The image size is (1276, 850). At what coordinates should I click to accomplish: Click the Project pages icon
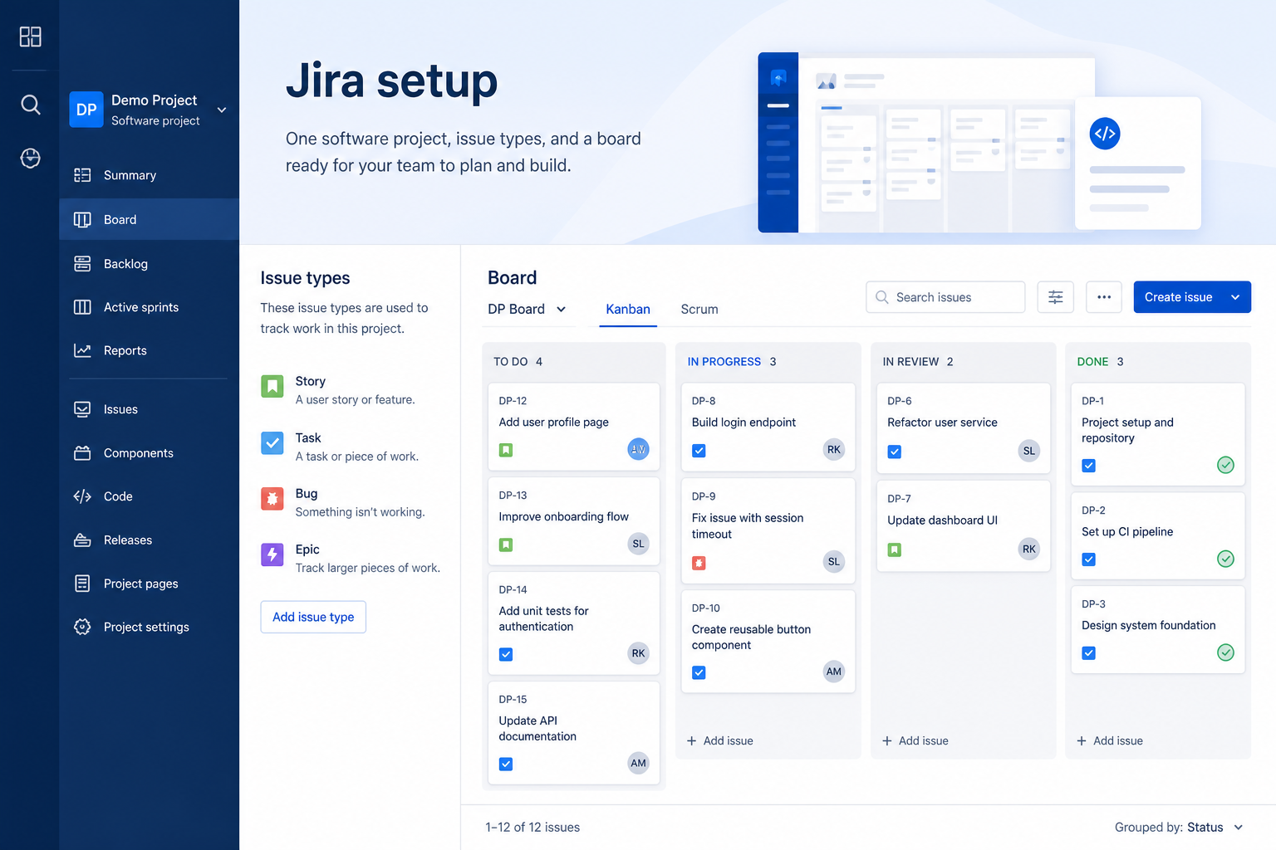(82, 584)
